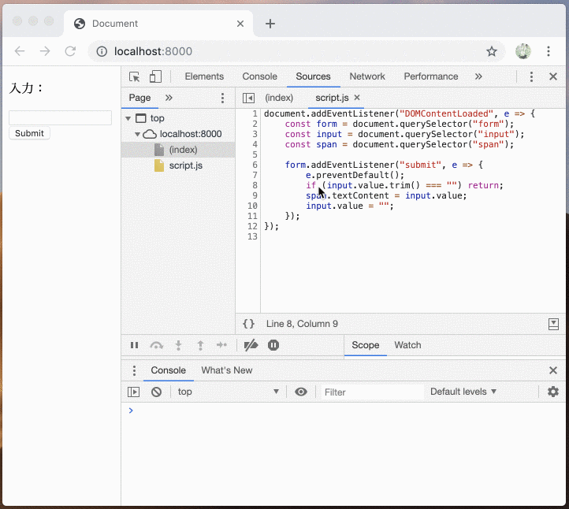
Task: Clear the console with the ban icon
Action: click(x=157, y=392)
